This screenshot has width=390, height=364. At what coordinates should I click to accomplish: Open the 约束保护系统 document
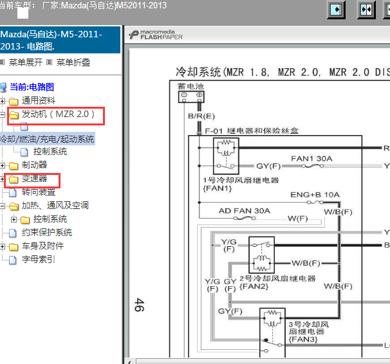[47, 232]
